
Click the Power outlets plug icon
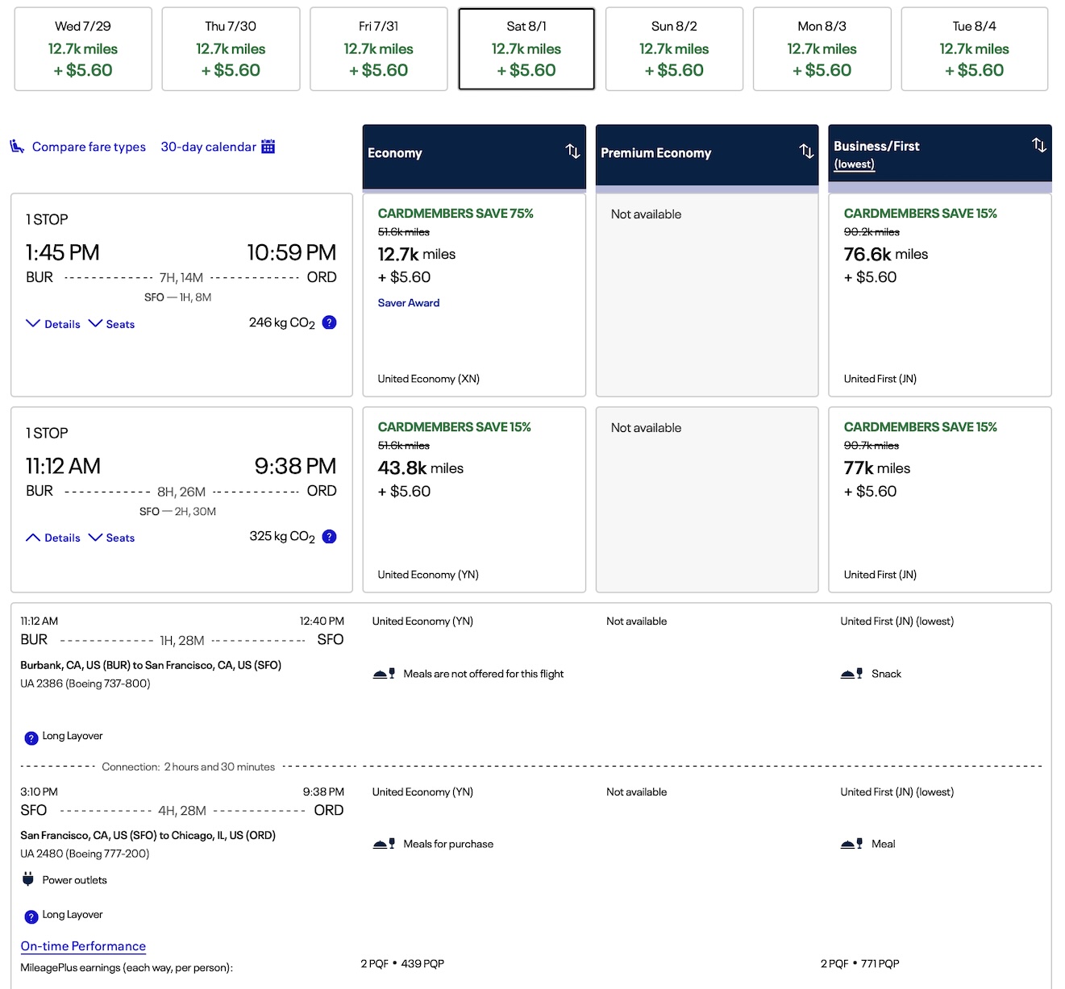click(28, 879)
